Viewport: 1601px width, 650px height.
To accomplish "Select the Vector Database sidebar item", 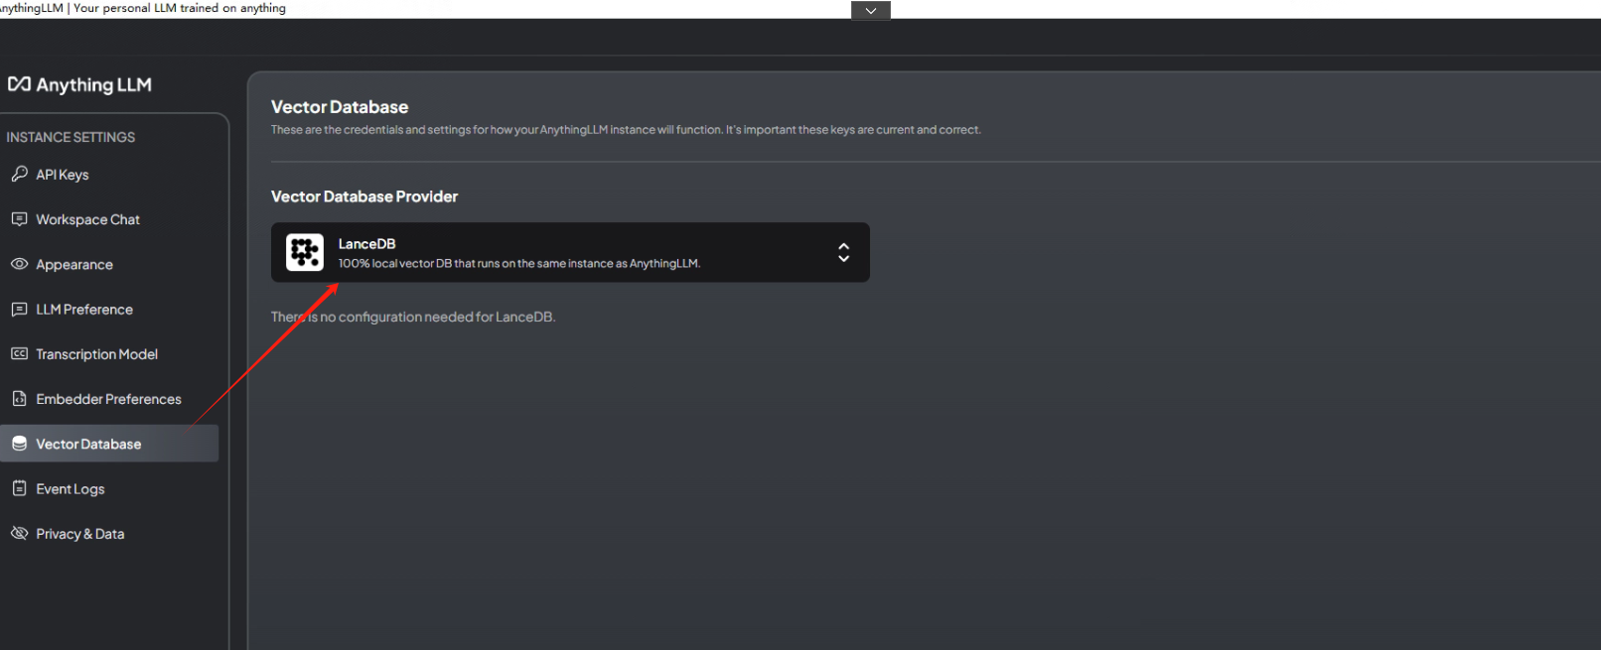I will pos(109,444).
